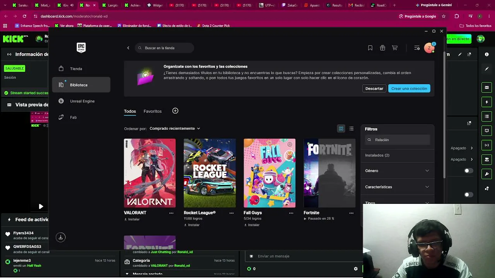Open the Rocket League game cover
The image size is (495, 278).
210,173
